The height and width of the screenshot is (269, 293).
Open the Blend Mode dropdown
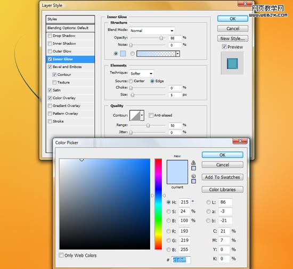pos(152,31)
